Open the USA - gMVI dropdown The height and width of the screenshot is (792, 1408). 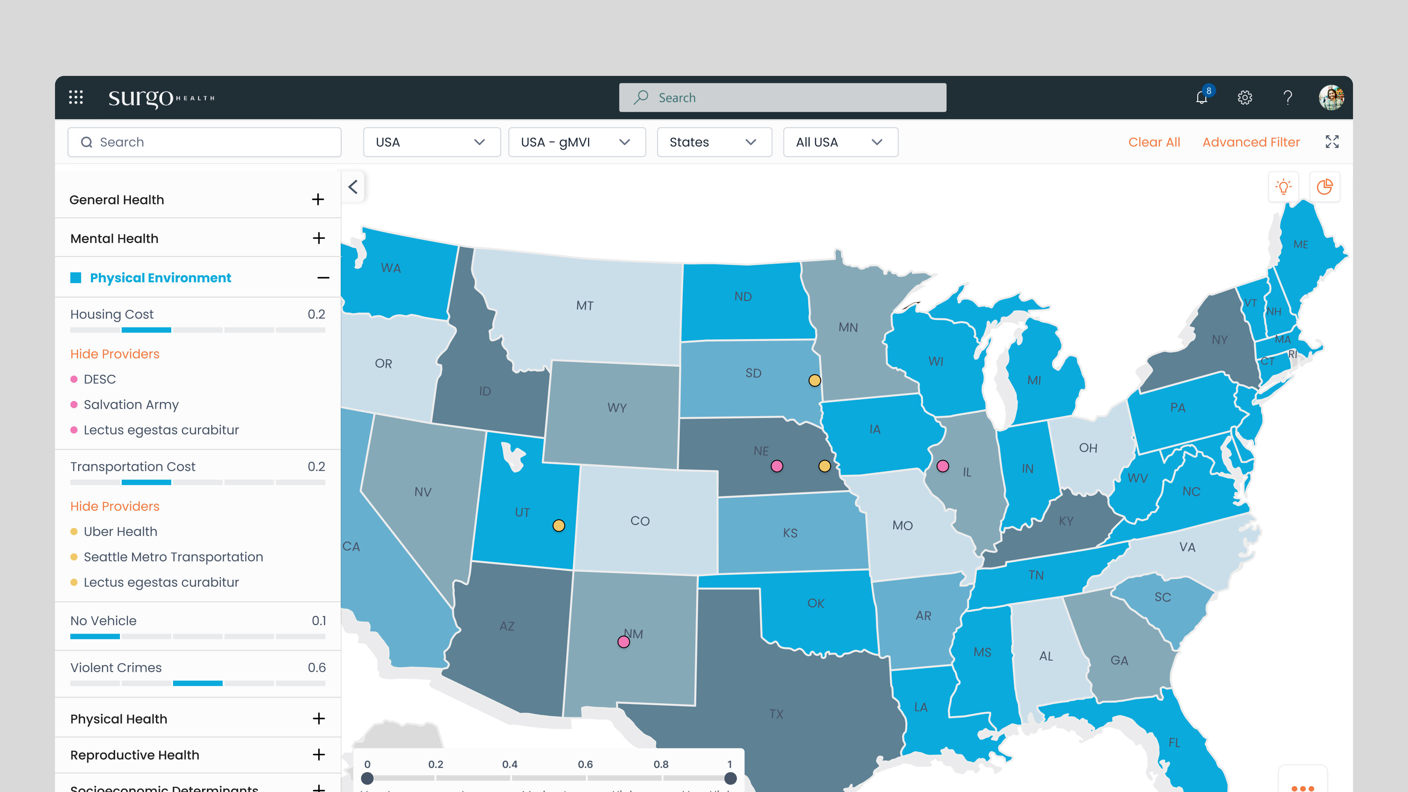[577, 142]
